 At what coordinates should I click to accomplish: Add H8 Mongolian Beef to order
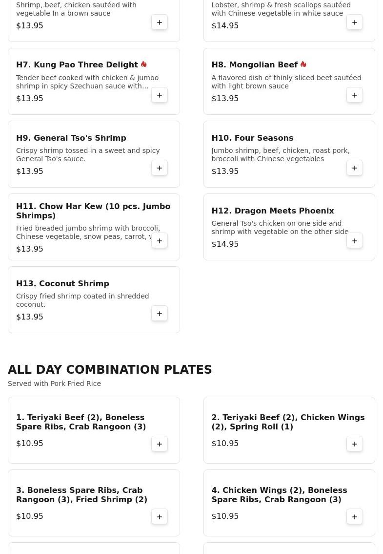[355, 95]
